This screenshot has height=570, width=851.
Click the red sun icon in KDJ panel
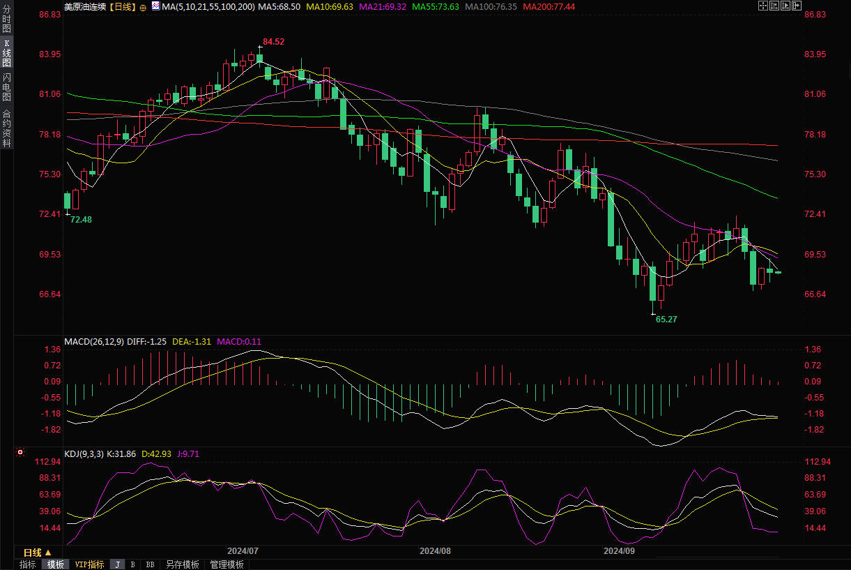20,453
